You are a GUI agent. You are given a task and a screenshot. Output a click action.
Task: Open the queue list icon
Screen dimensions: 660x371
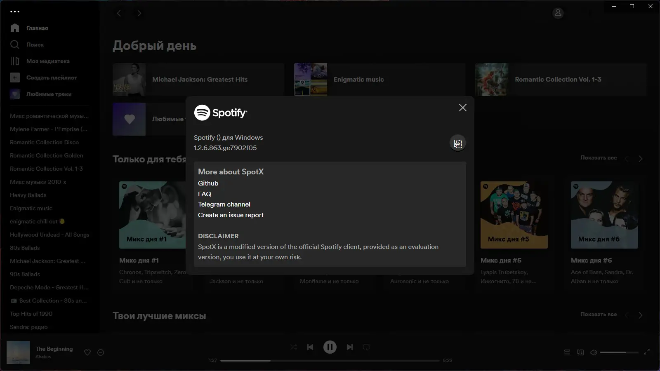pyautogui.click(x=567, y=352)
